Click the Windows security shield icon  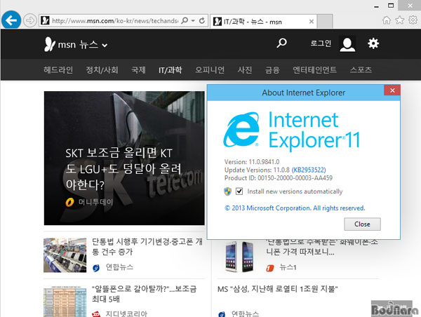tap(227, 191)
